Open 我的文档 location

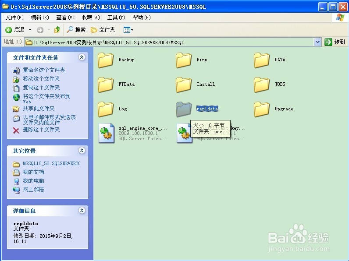pyautogui.click(x=33, y=172)
